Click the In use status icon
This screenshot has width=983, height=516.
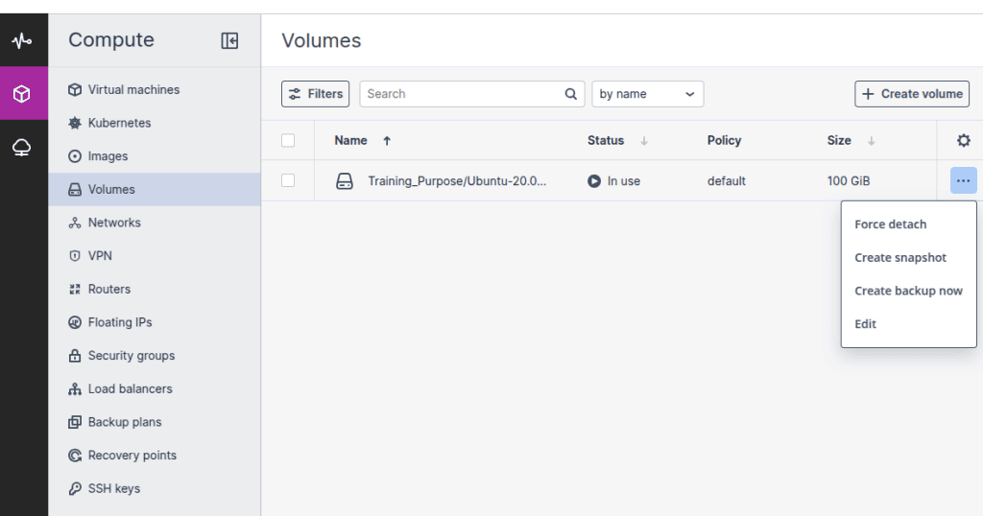point(594,181)
